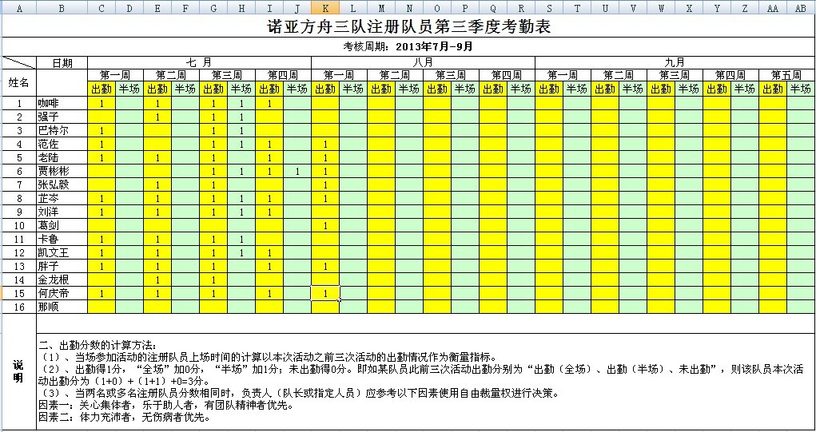This screenshot has width=816, height=432.
Task: Select the name cell 芷岑
Action: click(x=62, y=198)
